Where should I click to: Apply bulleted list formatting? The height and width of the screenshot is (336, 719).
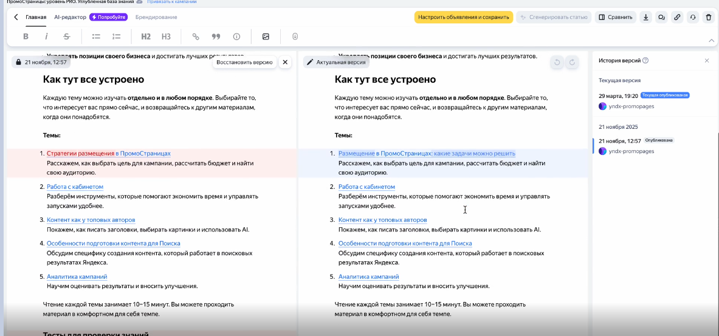(96, 36)
